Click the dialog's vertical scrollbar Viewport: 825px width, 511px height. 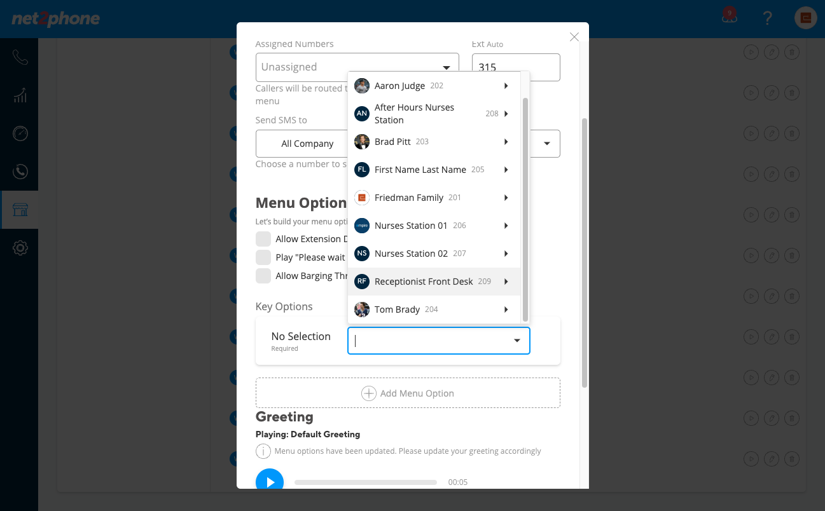584,253
